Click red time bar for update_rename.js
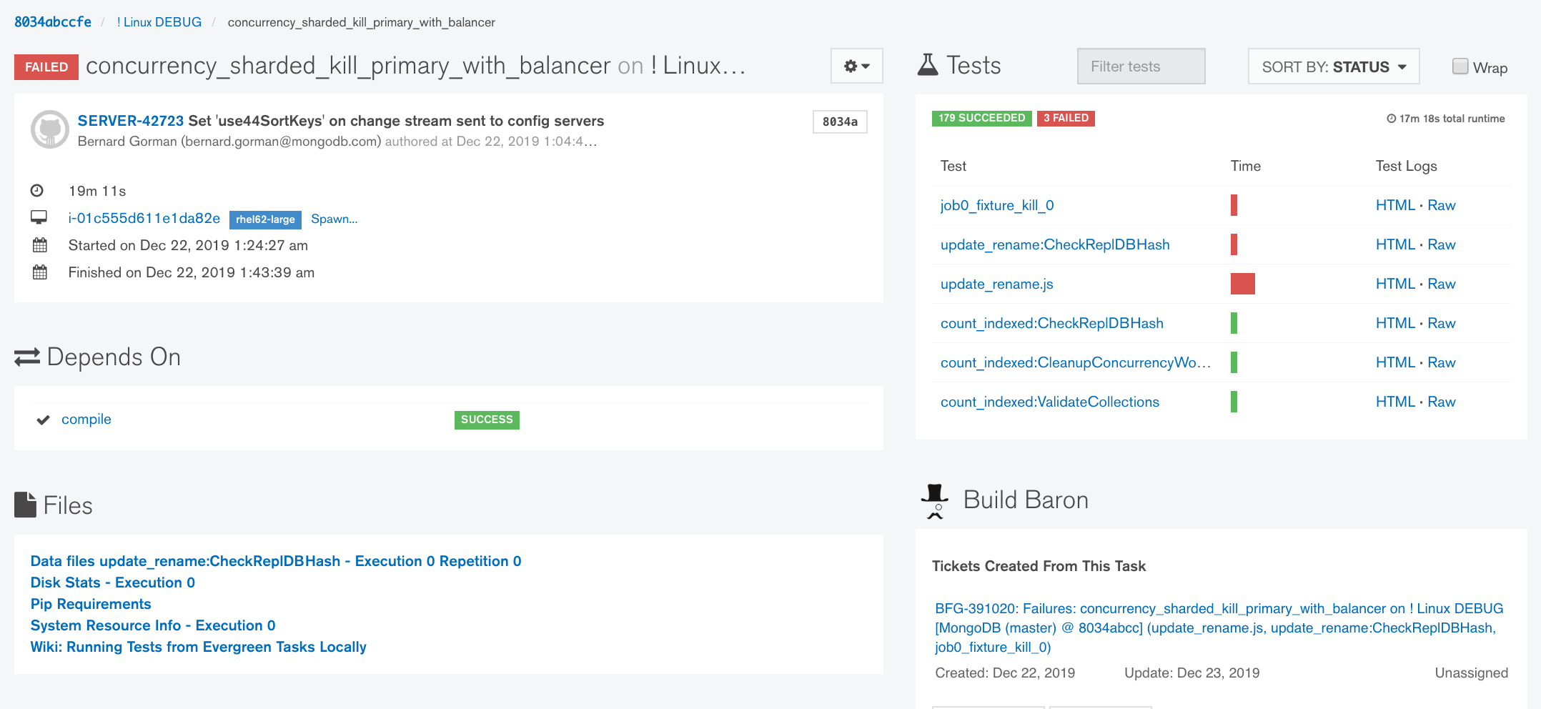The image size is (1541, 709). [x=1243, y=284]
